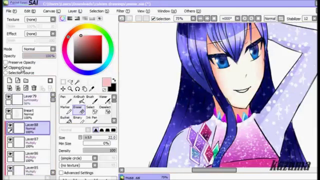Select the Brush tool

(x=92, y=99)
